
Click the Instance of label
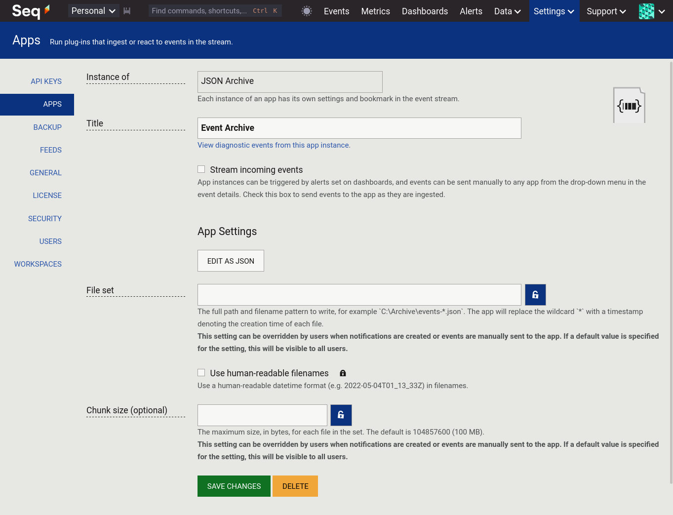[x=108, y=77]
